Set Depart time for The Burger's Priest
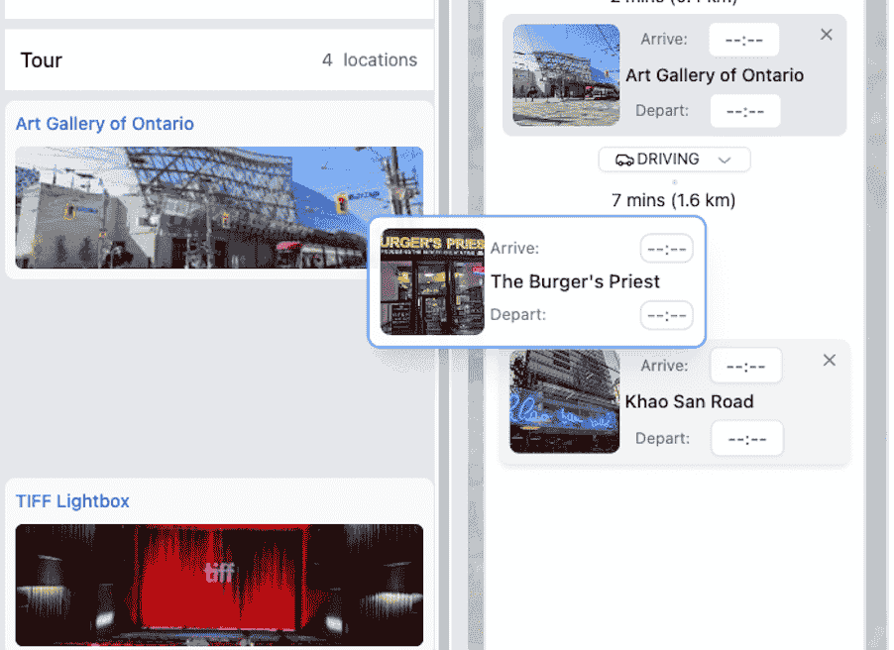The width and height of the screenshot is (894, 650). coord(666,315)
